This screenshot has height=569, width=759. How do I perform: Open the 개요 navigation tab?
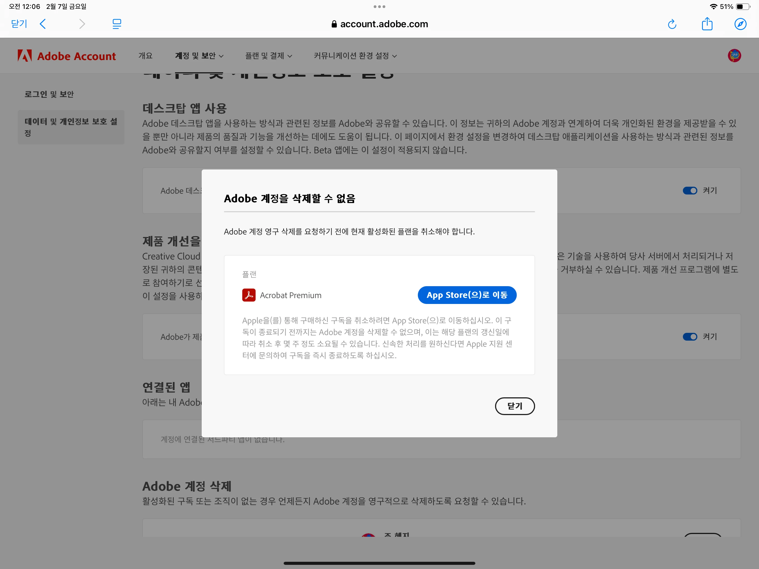pyautogui.click(x=146, y=56)
